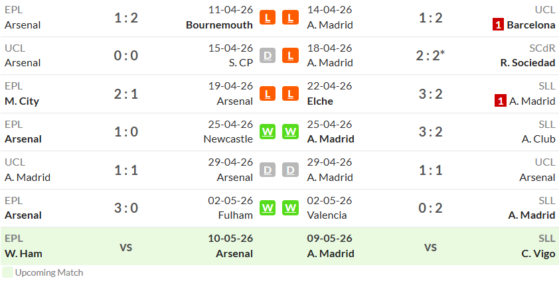Click win badge for A. Madrid vs A. Club
The width and height of the screenshot is (559, 283).
[x=290, y=132]
